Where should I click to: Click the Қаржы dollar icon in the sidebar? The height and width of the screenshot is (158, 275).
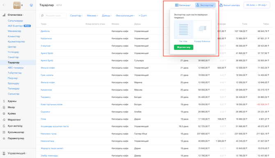coord(4,101)
